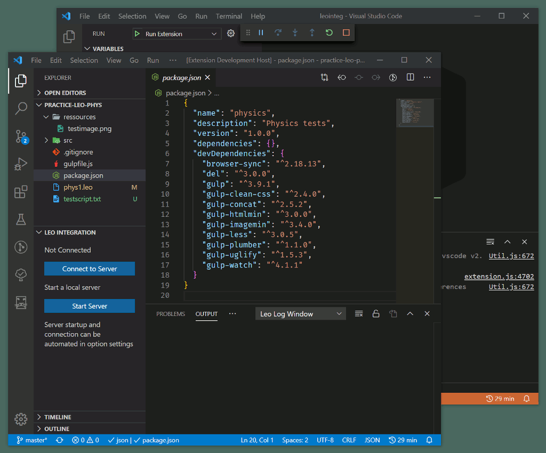Clear output using the Clear Output icon

(x=359, y=314)
